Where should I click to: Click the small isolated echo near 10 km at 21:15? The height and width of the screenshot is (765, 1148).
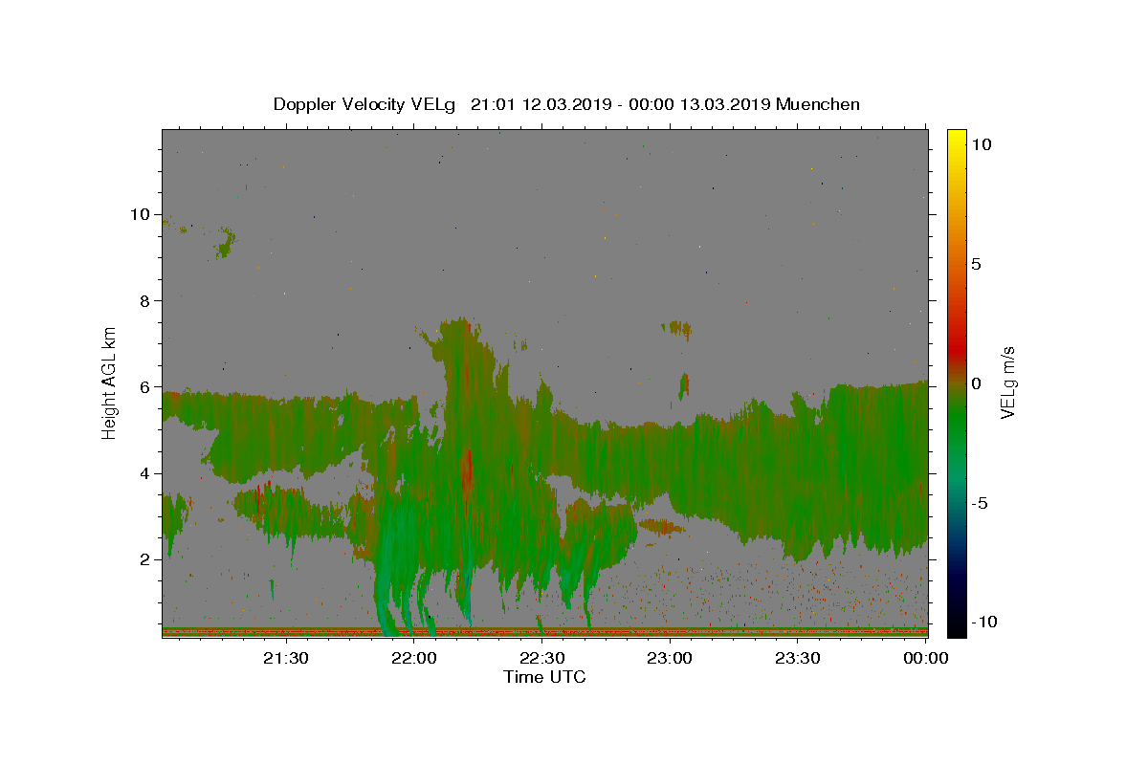(x=225, y=244)
